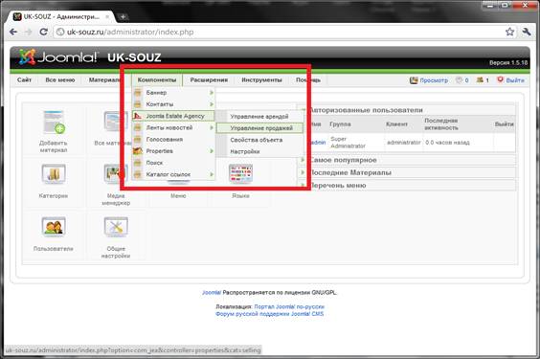Screen dimensions: 540x359
Task: Bookmark page with star icon
Action: pyautogui.click(x=509, y=32)
